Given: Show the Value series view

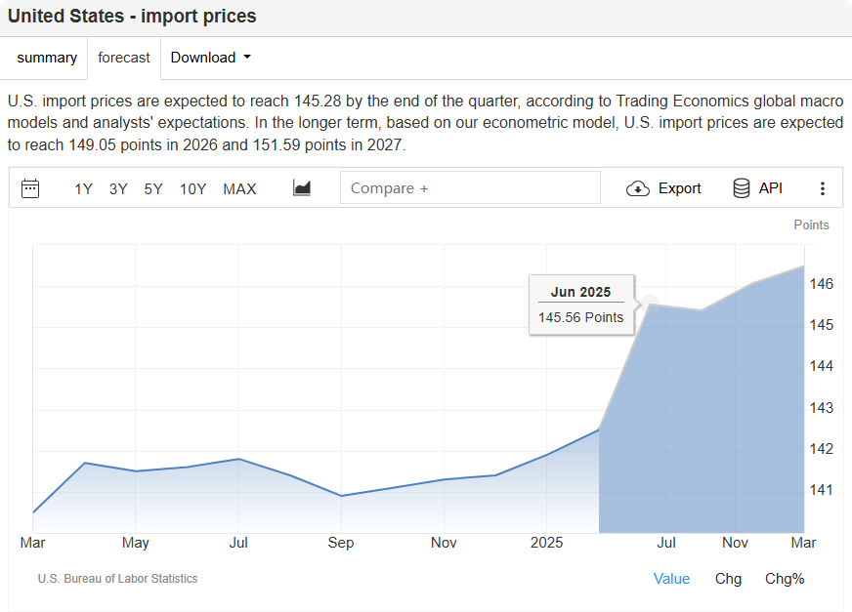Looking at the screenshot, I should (671, 579).
